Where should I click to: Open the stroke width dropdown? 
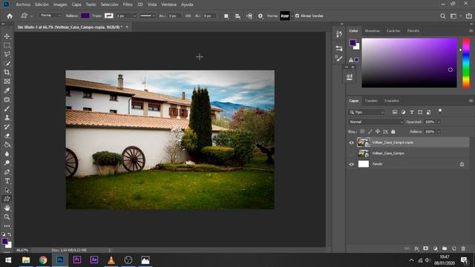134,16
